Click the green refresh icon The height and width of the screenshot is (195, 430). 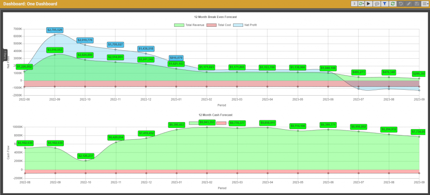393,4
